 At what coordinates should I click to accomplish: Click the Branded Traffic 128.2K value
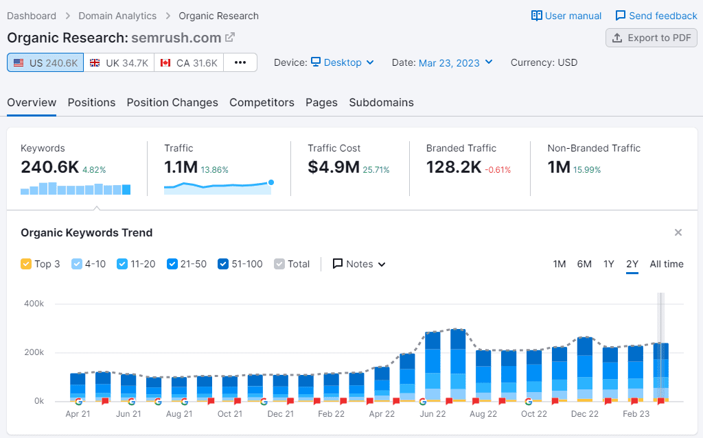(x=454, y=167)
